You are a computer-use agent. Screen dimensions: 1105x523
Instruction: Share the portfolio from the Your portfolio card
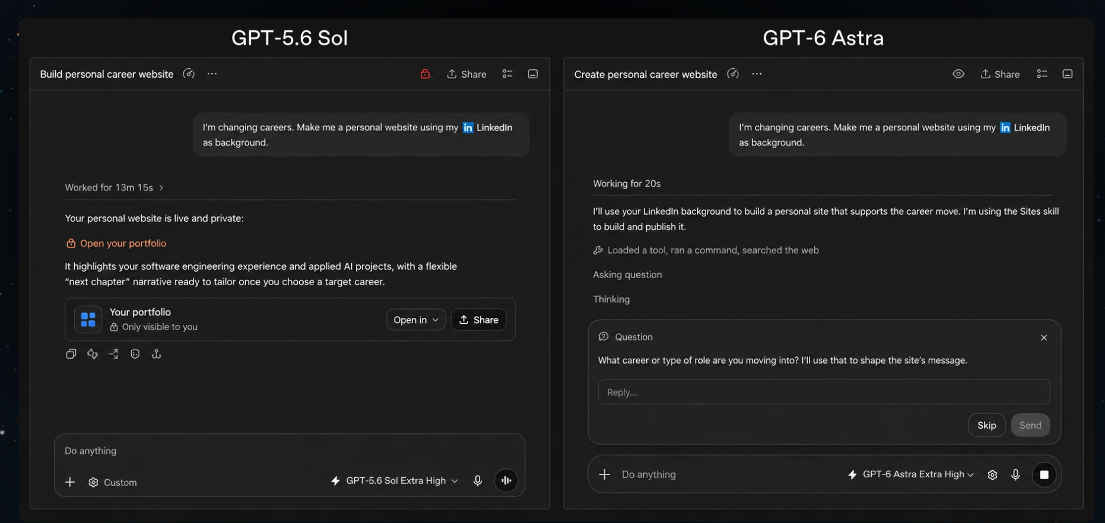pos(478,320)
